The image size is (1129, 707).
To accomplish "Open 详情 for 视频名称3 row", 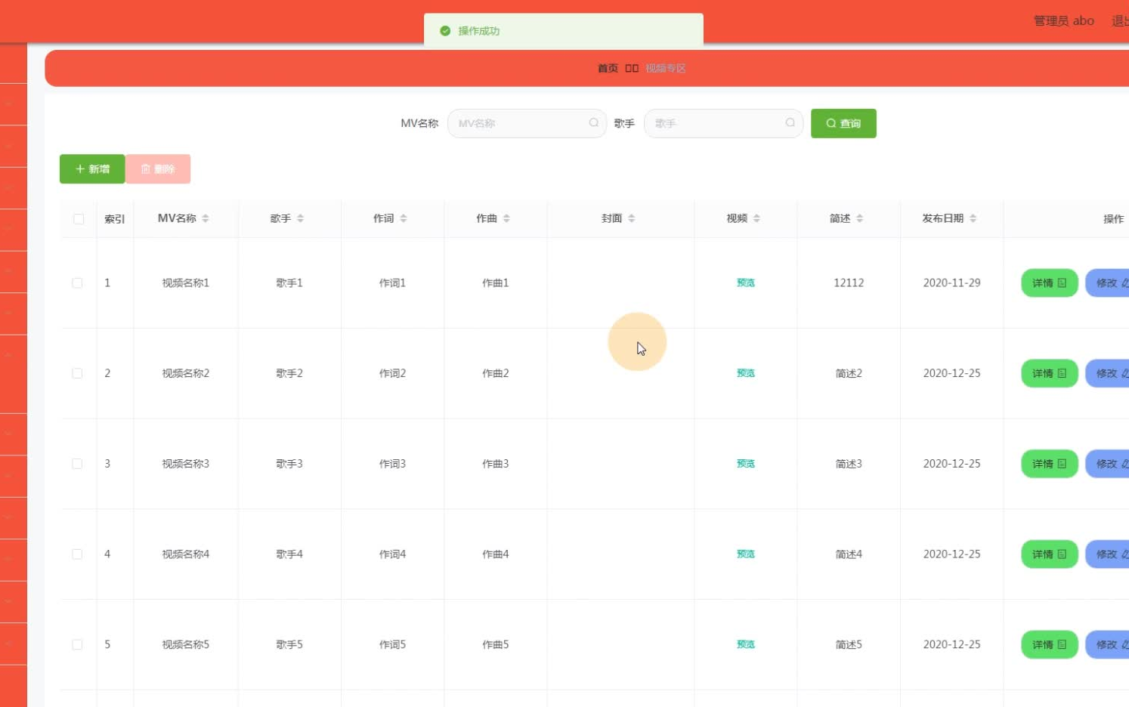I will click(x=1050, y=464).
